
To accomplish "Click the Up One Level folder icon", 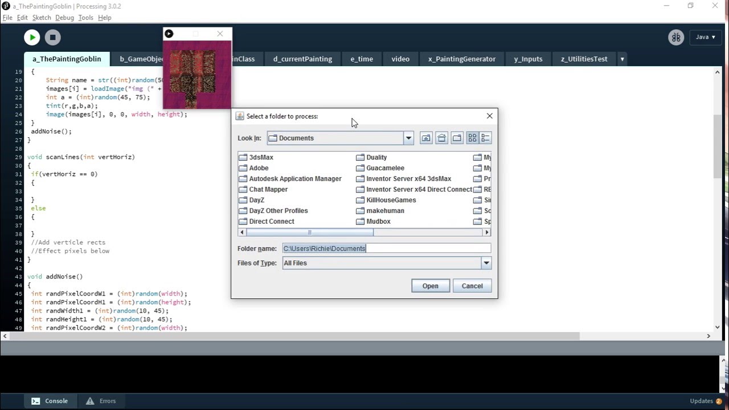I will point(426,138).
